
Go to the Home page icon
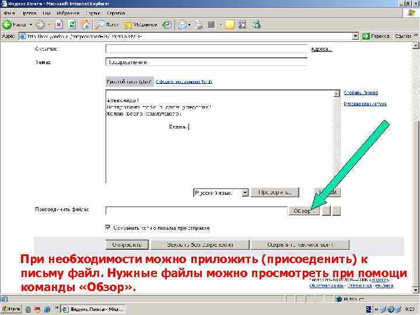click(85, 24)
